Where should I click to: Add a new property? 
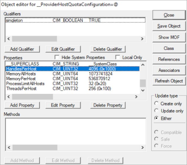pyautogui.click(x=22, y=105)
